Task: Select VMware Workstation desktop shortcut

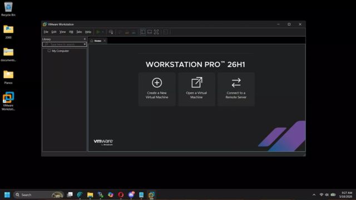Action: click(x=8, y=101)
